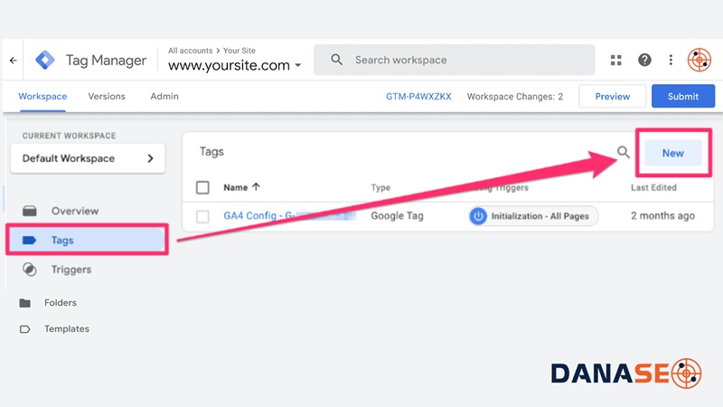
Task: Select Triggers in the sidebar
Action: [x=71, y=270]
